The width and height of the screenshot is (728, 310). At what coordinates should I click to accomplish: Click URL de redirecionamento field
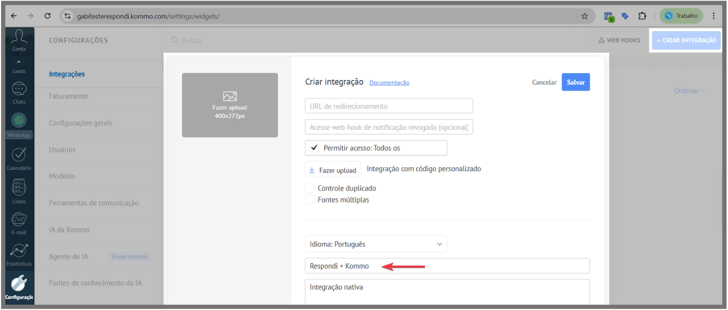[x=389, y=106]
